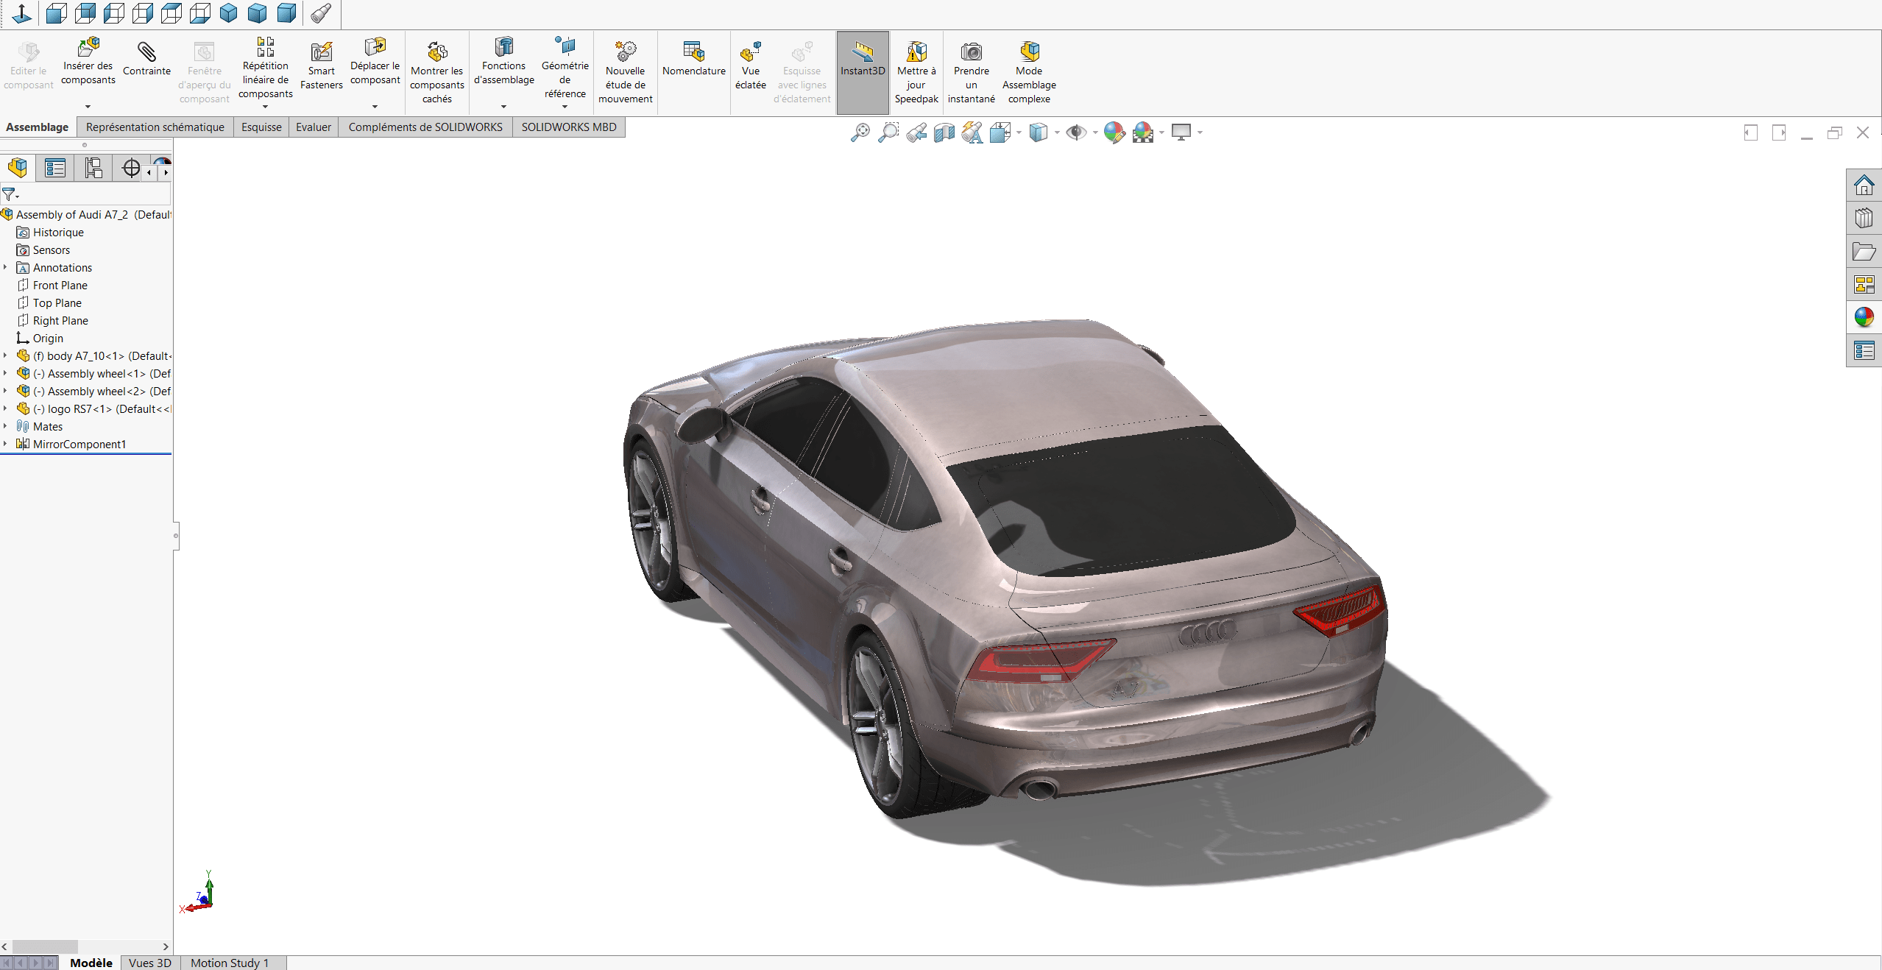Switch to the Trimetric view cube
Image resolution: width=1882 pixels, height=970 pixels.
(258, 13)
